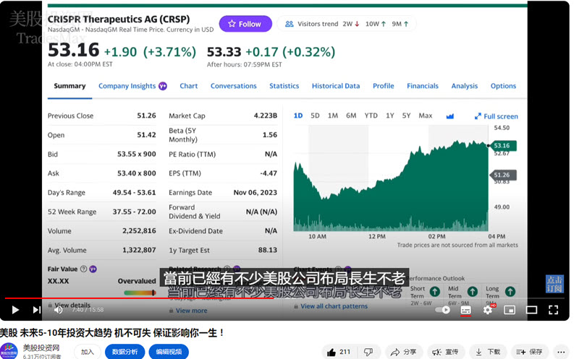The image size is (579, 359).
Task: Open the player settings gear
Action: 488,310
